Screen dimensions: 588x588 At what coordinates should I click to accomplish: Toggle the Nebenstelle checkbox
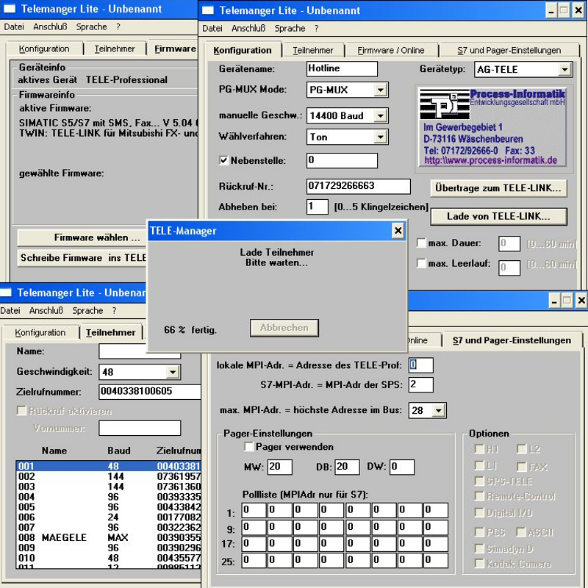223,160
